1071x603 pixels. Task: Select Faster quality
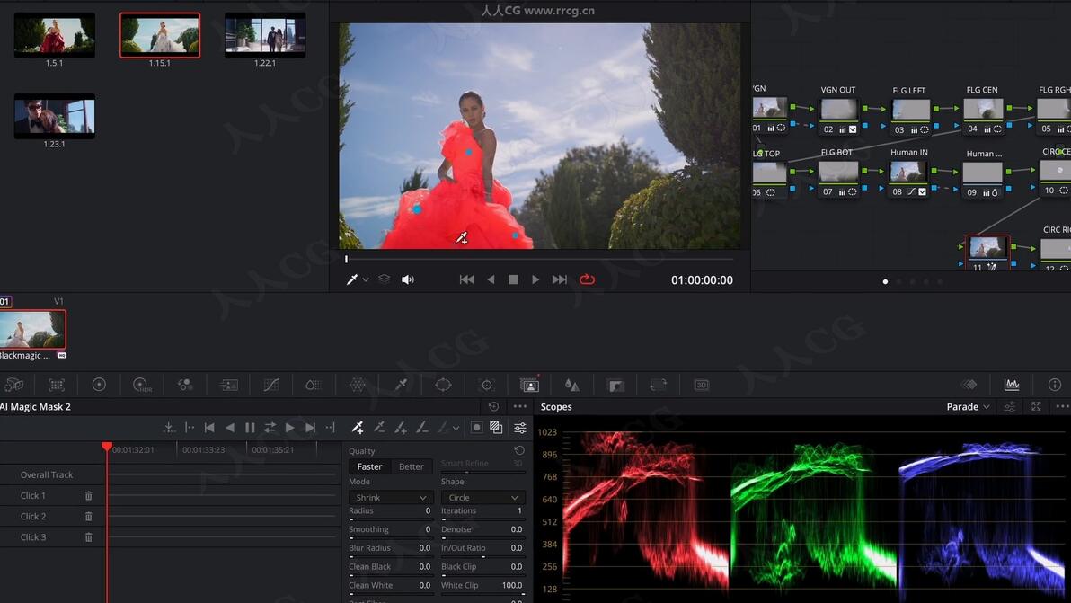coord(369,466)
